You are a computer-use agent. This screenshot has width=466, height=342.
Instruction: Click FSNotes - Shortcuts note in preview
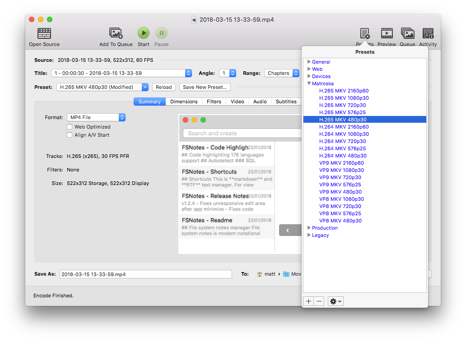[x=227, y=178]
